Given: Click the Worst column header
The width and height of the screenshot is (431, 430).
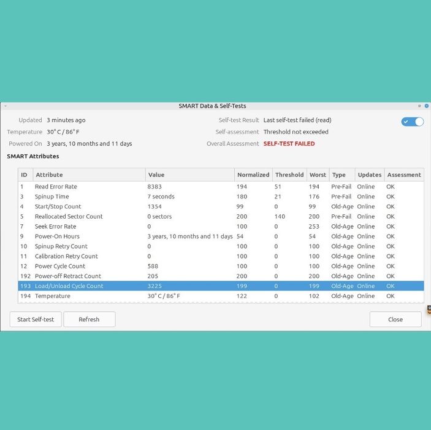Looking at the screenshot, I should (318, 174).
